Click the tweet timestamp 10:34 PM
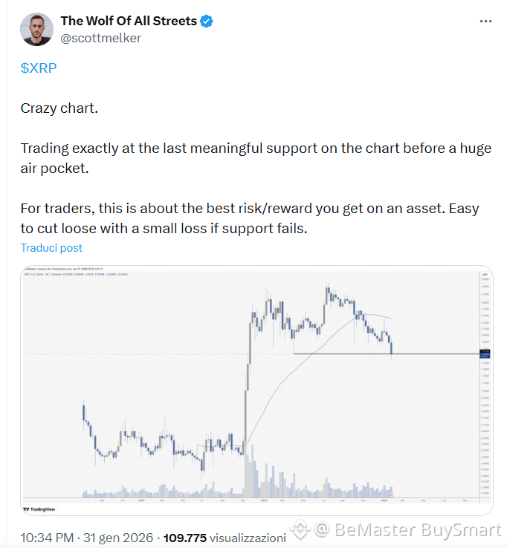Viewport: 507px width, 548px height. tap(48, 537)
